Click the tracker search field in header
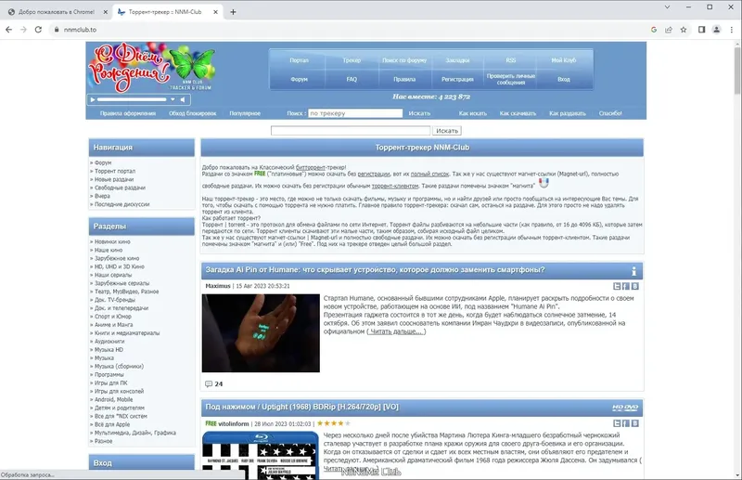This screenshot has height=480, width=742. (x=355, y=113)
